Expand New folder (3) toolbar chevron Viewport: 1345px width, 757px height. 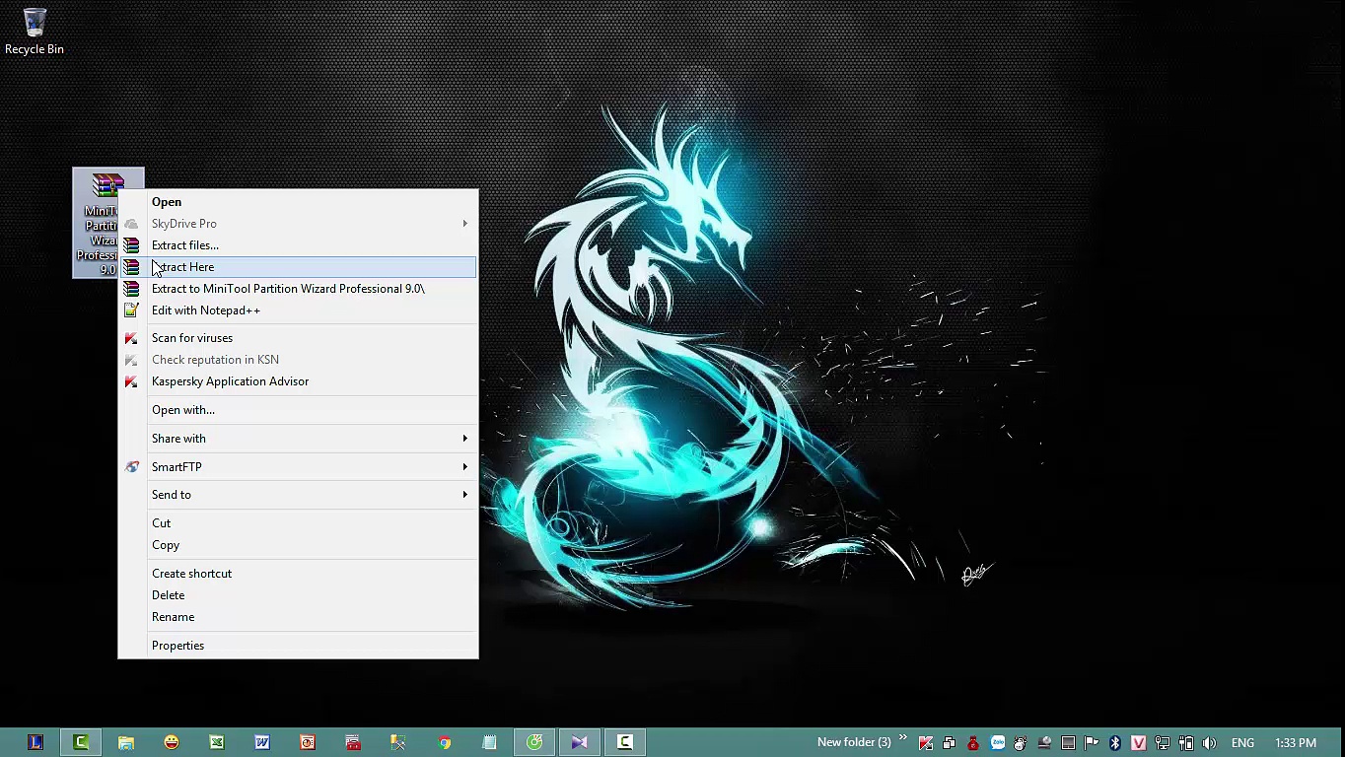(902, 738)
